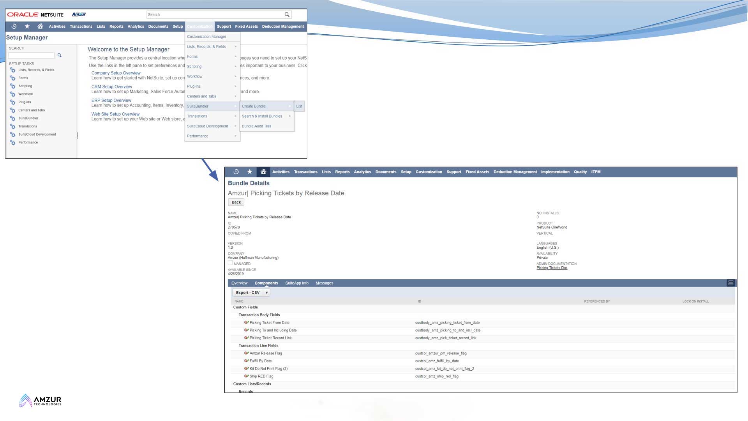Toggle the MANAGED checkbox
Viewport: 748px width, 421px height.
(230, 263)
